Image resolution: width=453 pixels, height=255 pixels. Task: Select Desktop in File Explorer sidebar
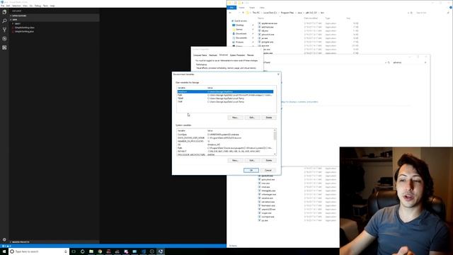pos(239,25)
